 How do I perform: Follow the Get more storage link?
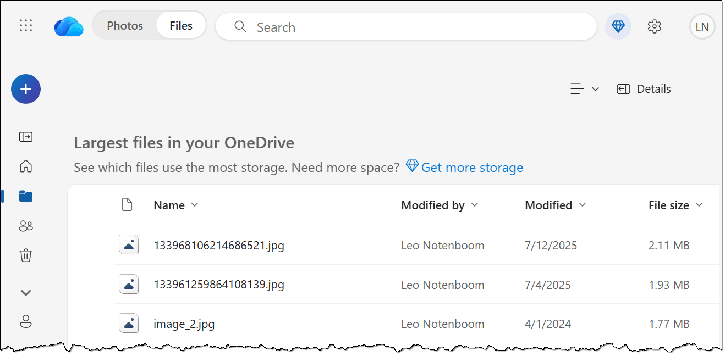click(x=464, y=167)
